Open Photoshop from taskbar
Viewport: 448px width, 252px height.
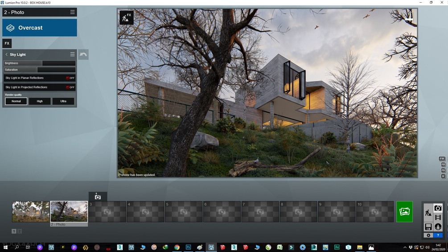pyautogui.click(x=188, y=247)
